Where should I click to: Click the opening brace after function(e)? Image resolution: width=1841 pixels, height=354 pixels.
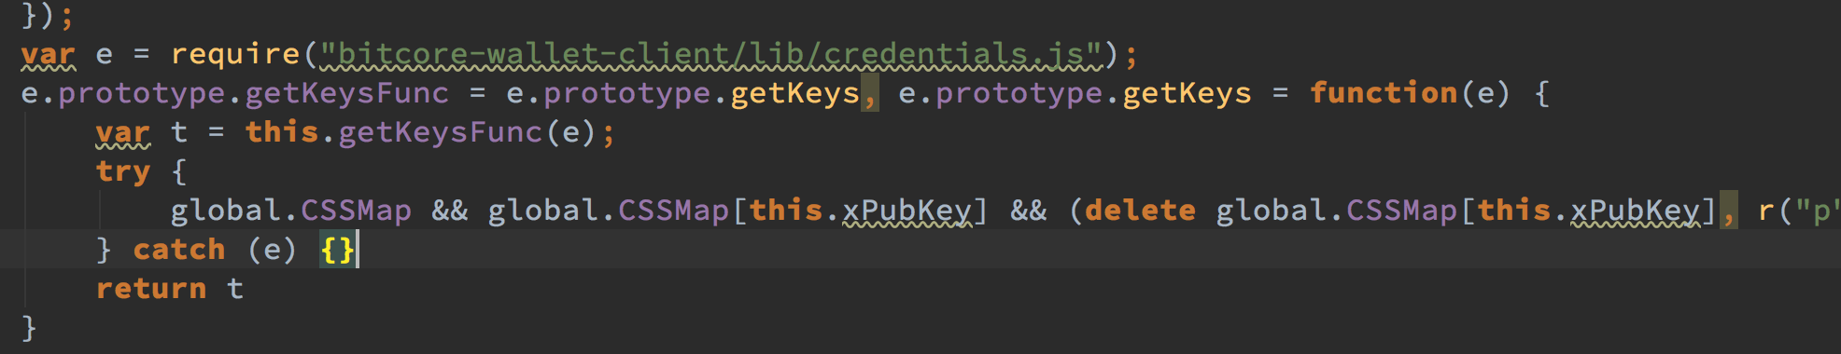click(x=1541, y=93)
